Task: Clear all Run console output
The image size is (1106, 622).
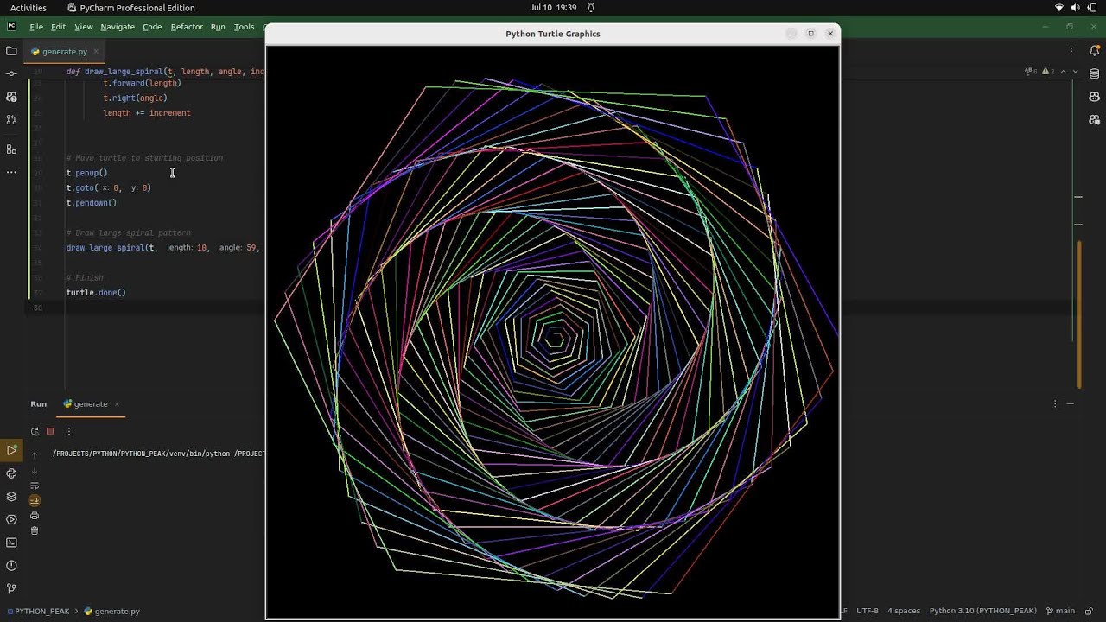Action: point(35,530)
